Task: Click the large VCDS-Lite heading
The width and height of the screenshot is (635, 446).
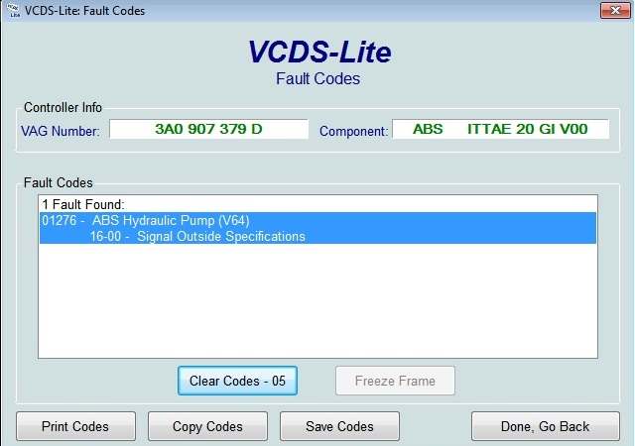Action: 317,52
